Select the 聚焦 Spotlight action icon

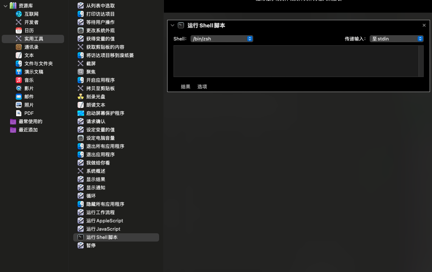click(x=81, y=72)
